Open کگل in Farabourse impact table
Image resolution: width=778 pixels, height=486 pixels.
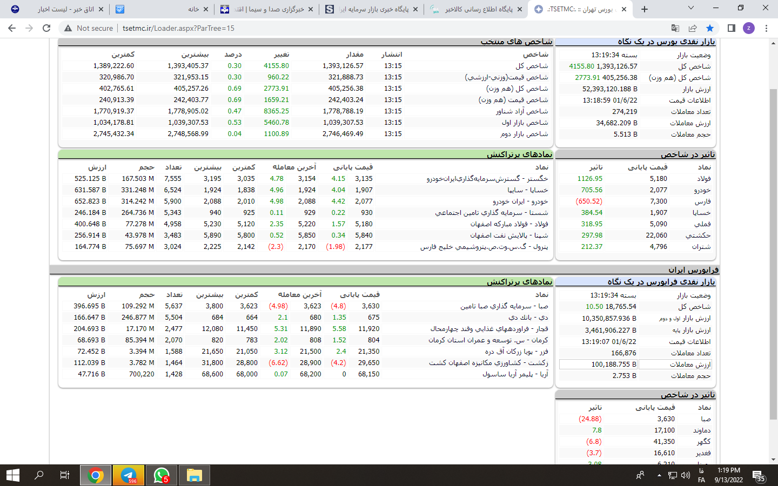tap(703, 442)
